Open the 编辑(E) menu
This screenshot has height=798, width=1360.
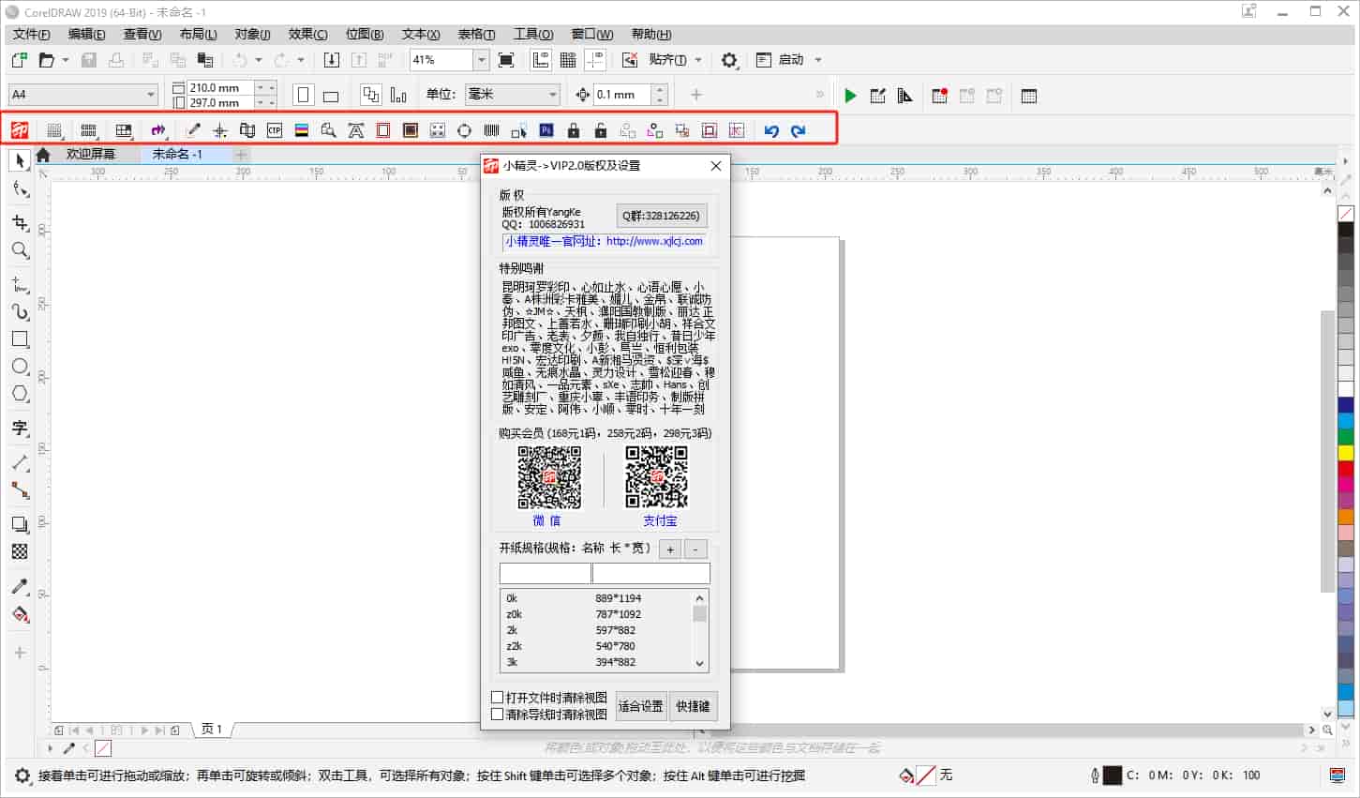87,34
